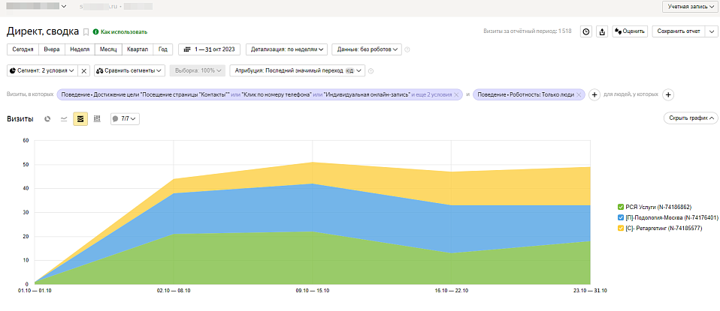The image size is (720, 311).
Task: Click Сохранить отчет button
Action: point(678,31)
